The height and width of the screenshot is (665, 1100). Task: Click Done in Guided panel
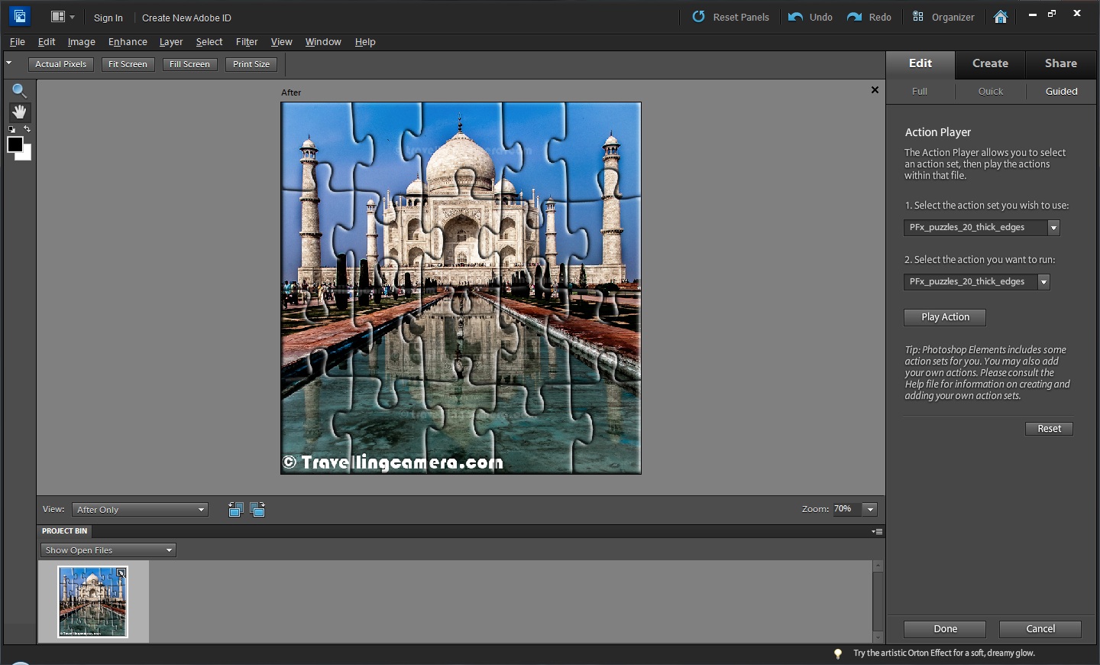click(945, 629)
